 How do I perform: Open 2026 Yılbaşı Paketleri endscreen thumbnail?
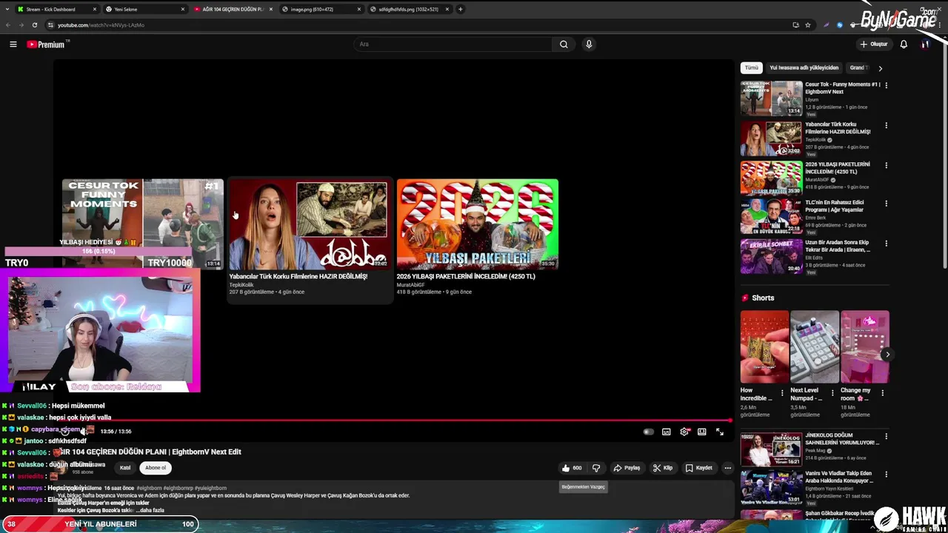pos(478,224)
